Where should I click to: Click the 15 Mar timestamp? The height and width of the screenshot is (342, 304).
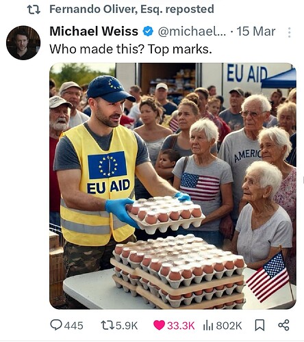256,31
